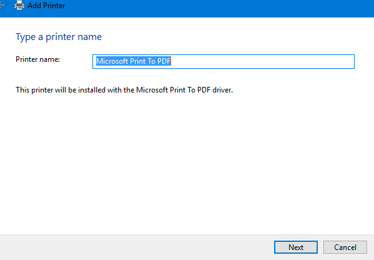Click the word name in the heading
The width and height of the screenshot is (374, 260).
[x=89, y=37]
